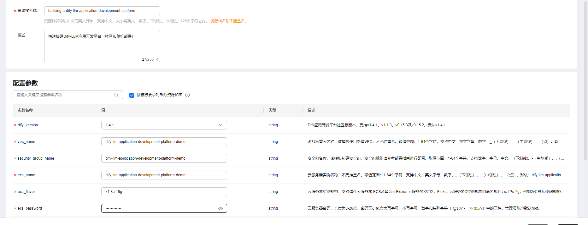Click the ecs_flavor value field x1.8u.16g
Viewport: 588px width, 225px height.
(x=164, y=192)
